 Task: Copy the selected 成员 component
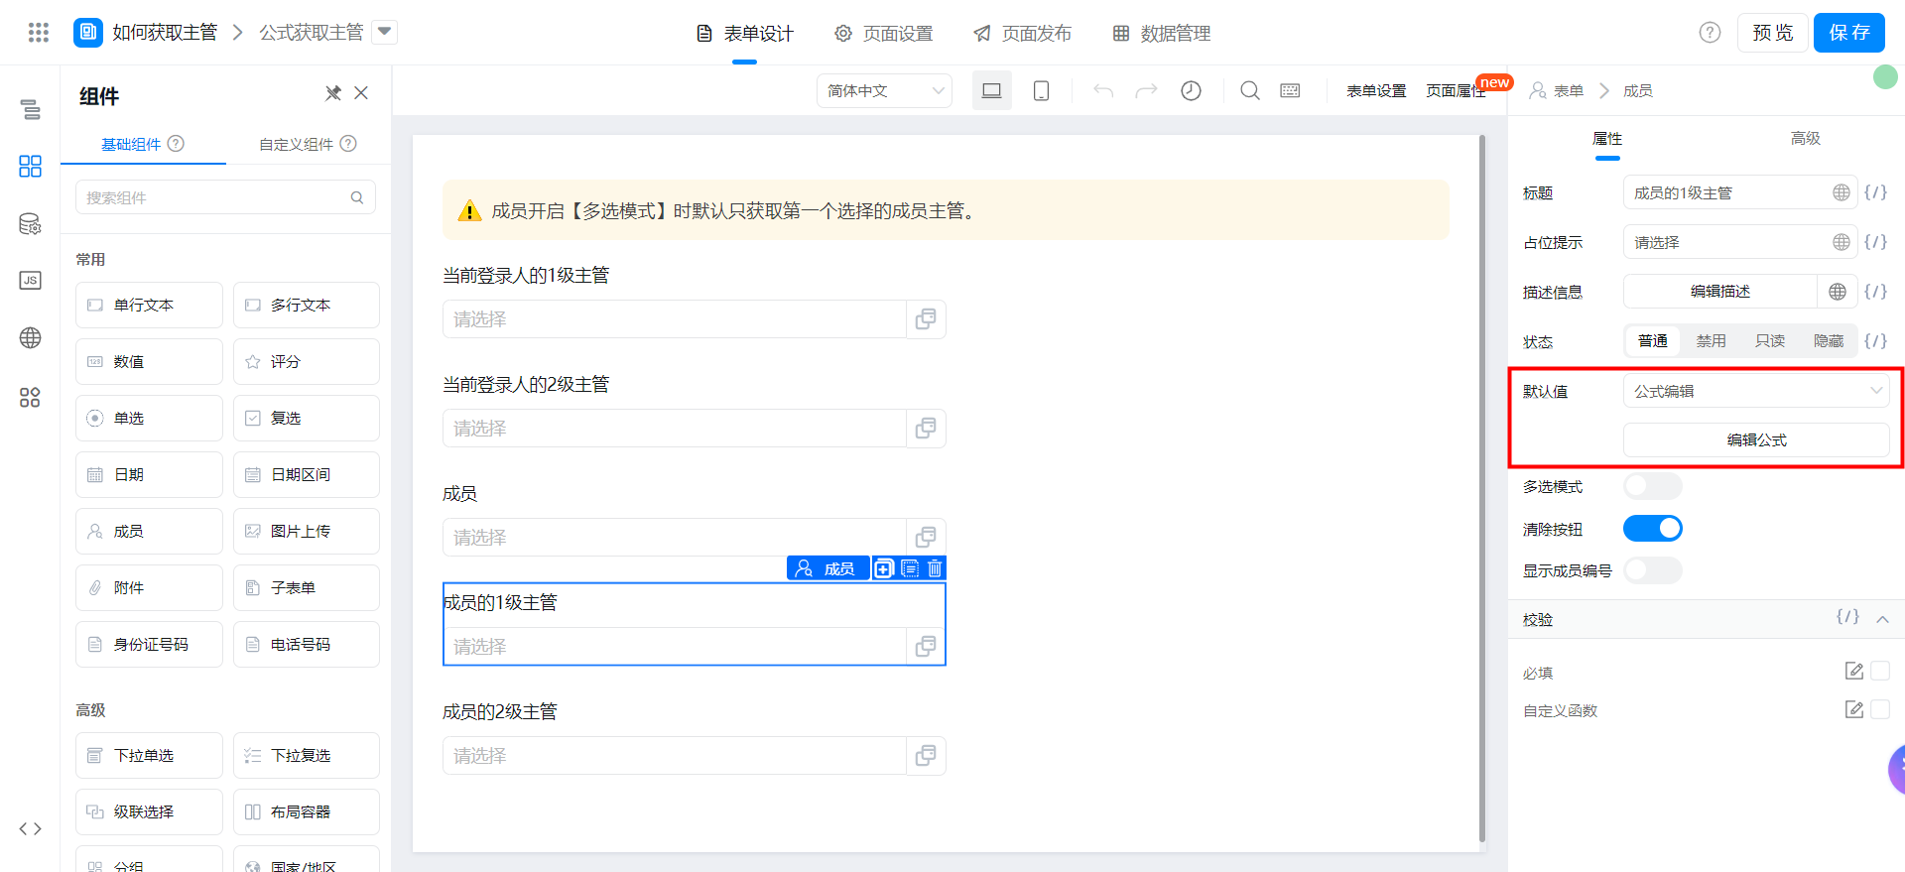click(x=884, y=568)
